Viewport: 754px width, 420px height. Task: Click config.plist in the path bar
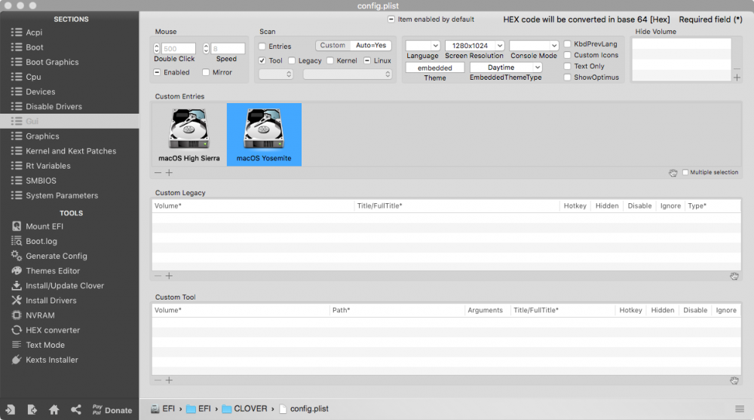304,409
